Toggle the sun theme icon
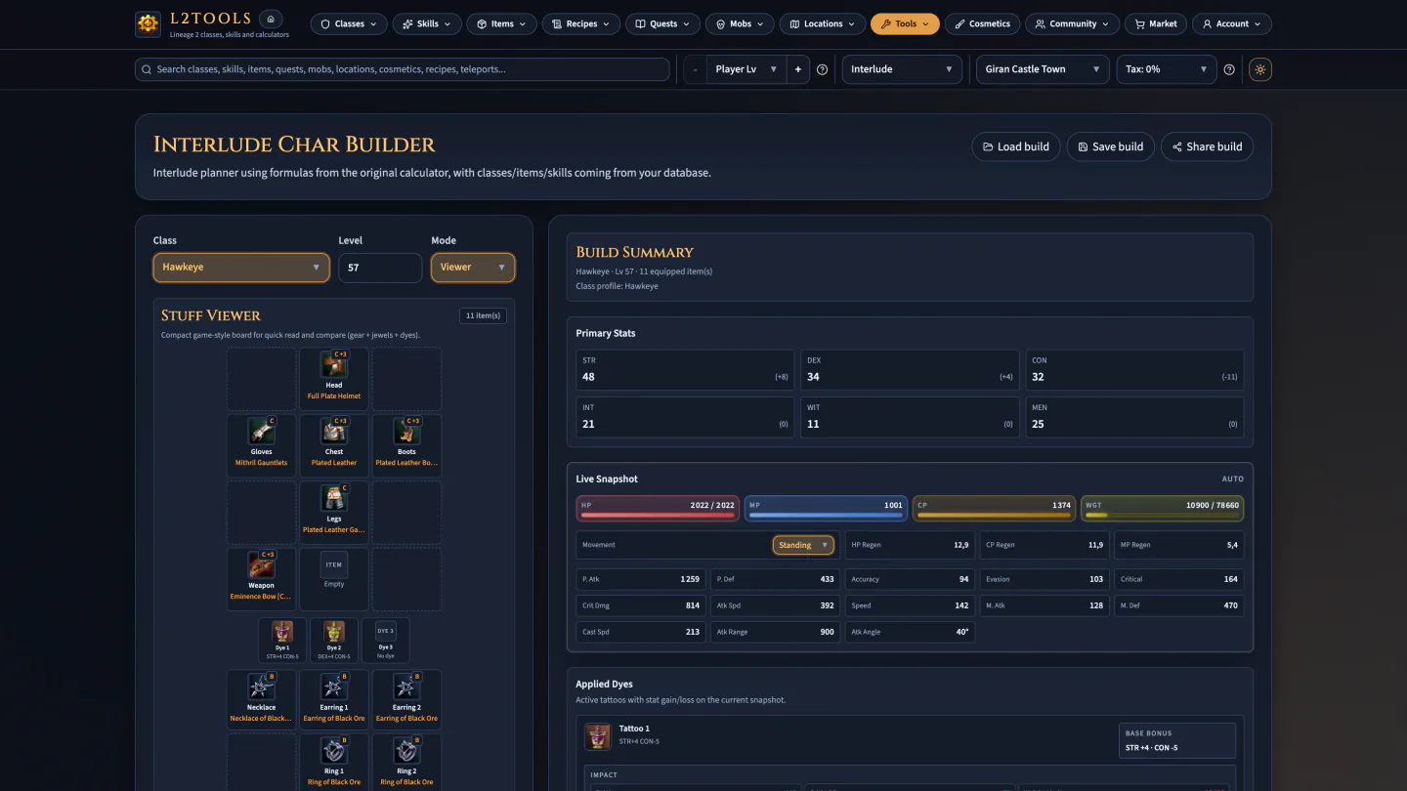 (1260, 69)
